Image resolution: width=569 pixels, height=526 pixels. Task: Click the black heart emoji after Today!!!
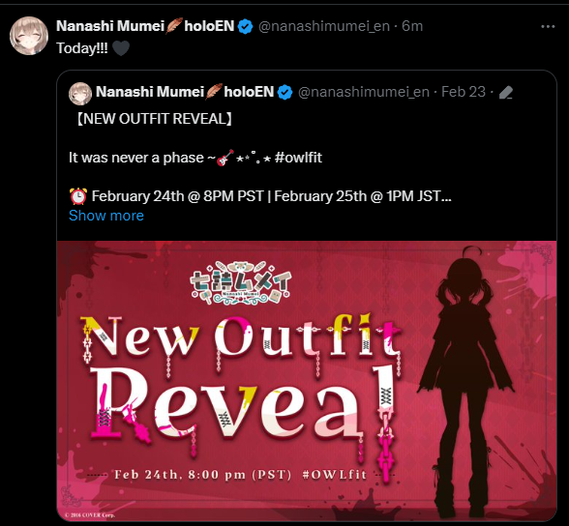point(121,48)
